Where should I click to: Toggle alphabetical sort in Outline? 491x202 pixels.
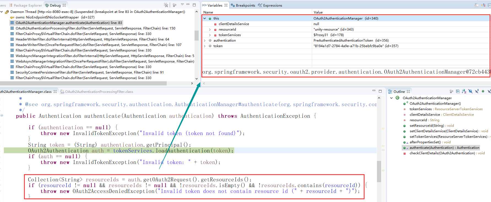(x=464, y=91)
